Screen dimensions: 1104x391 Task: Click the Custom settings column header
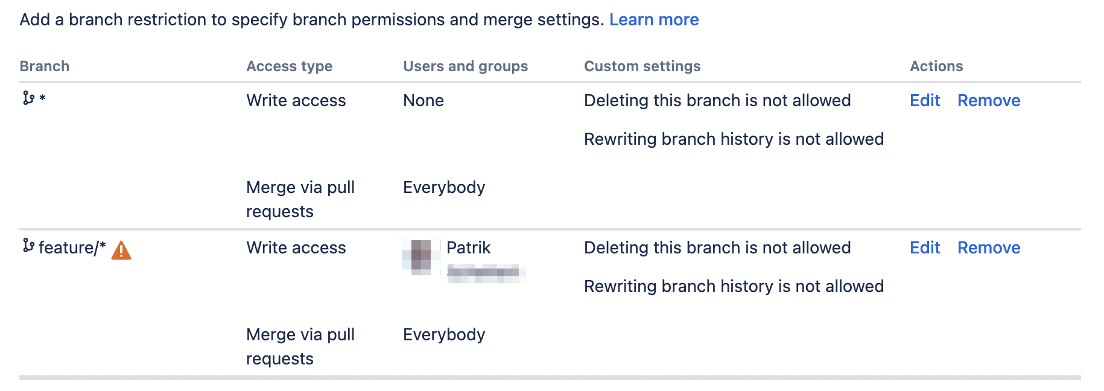[642, 66]
